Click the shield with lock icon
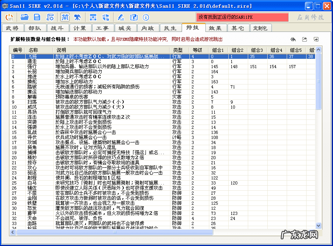Image resolution: width=333 pixels, height=246 pixels. (x=105, y=18)
